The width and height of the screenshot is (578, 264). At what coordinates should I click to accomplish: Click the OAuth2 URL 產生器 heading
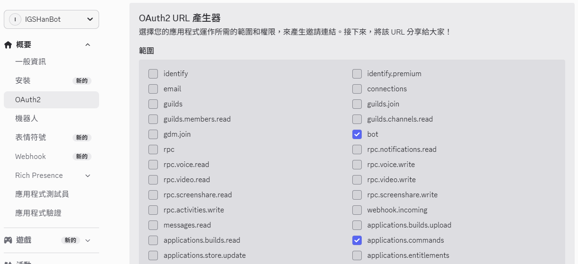coord(180,18)
